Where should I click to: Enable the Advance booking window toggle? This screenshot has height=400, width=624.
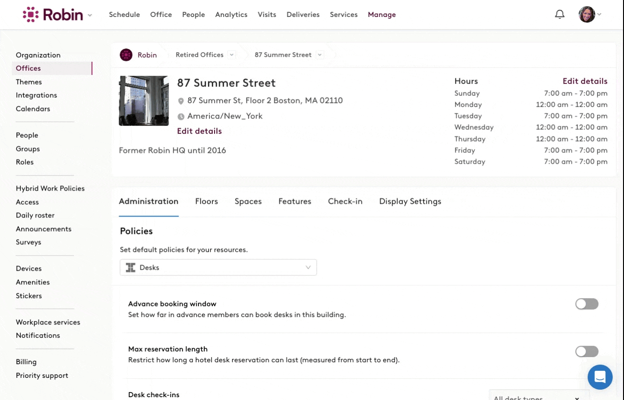[587, 304]
